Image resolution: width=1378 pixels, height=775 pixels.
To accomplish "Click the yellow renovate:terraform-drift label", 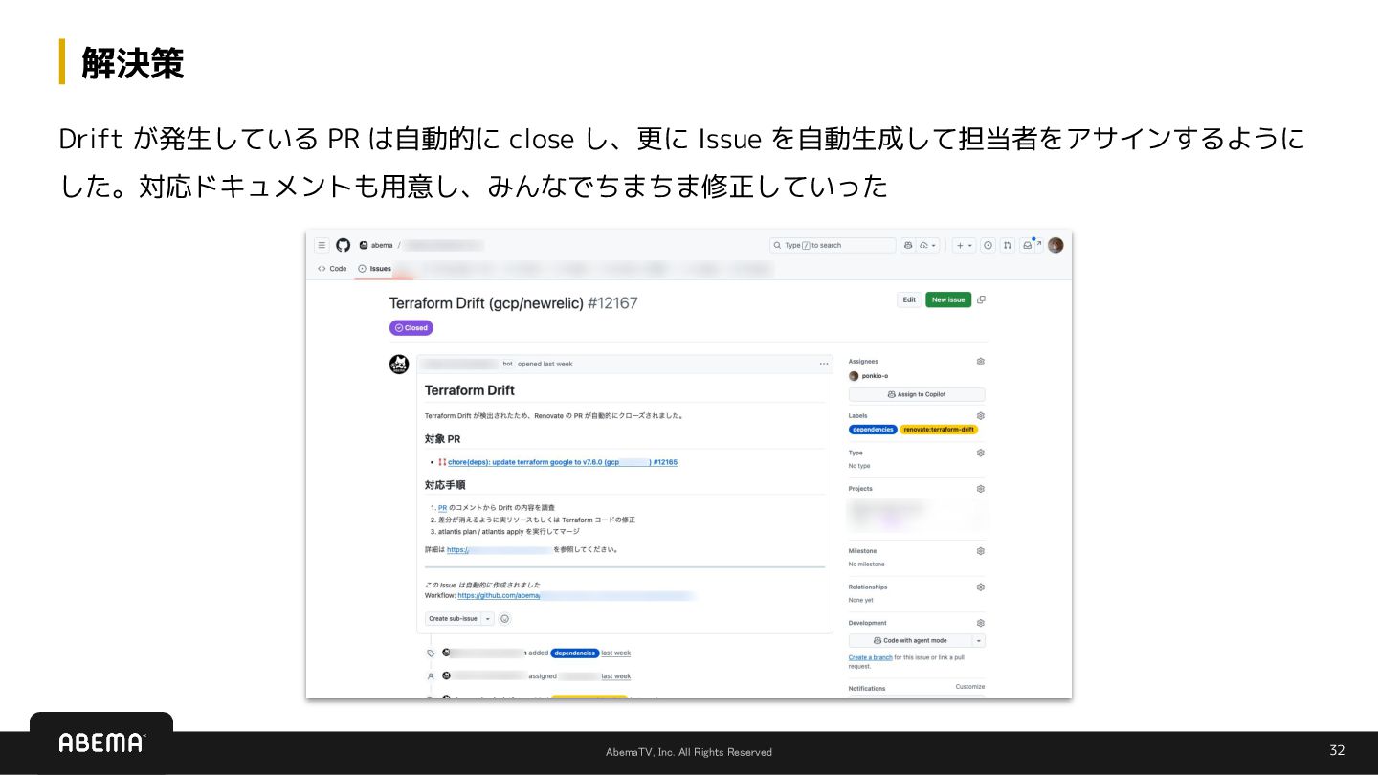I will (x=939, y=430).
